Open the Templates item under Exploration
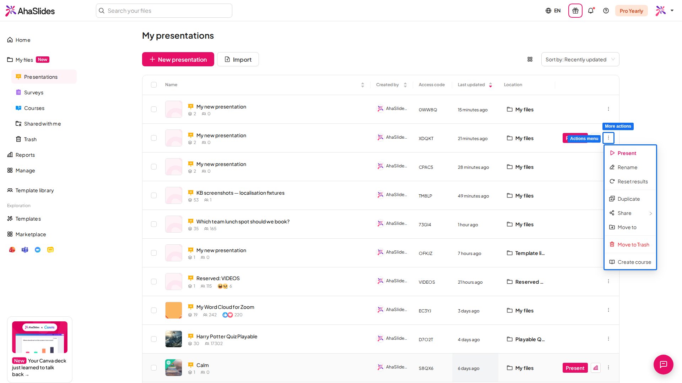 (x=24, y=218)
